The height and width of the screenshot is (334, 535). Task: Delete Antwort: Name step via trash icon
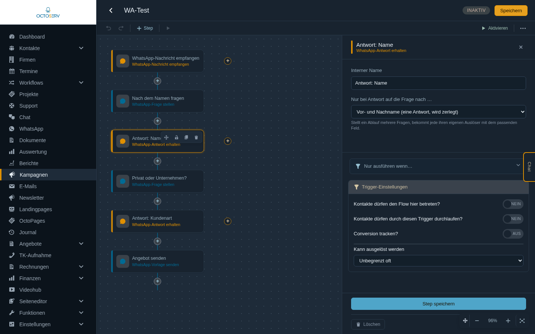coord(196,137)
